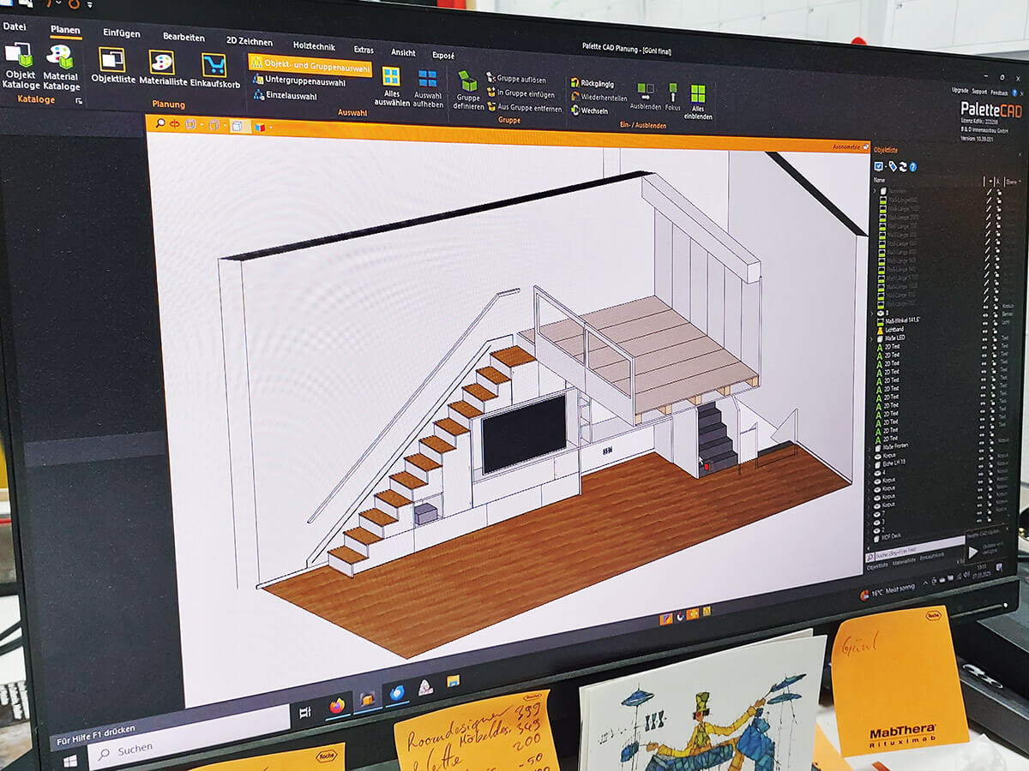Show everything with Alles einblenden

(698, 102)
